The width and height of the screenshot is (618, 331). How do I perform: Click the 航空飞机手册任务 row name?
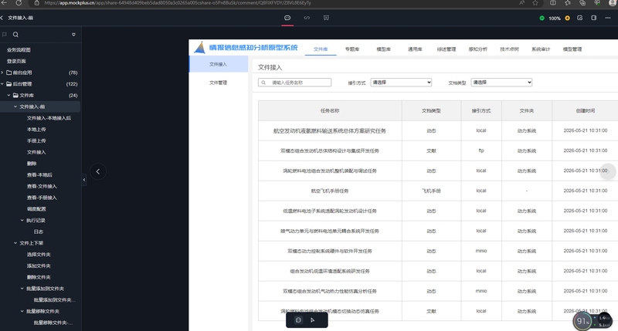tap(330, 191)
